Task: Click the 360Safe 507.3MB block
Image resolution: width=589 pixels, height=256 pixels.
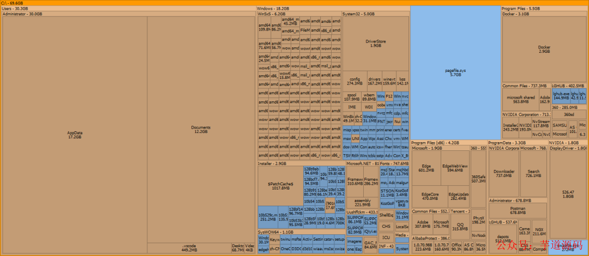Action: (478, 179)
